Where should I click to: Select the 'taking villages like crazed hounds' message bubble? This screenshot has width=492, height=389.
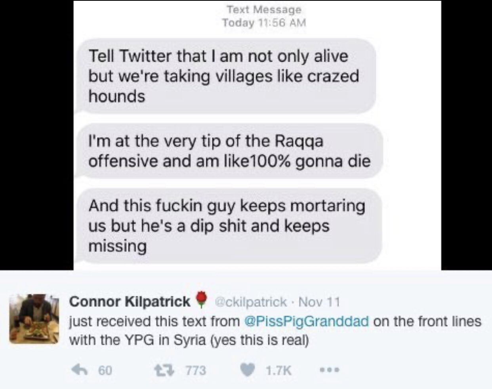pos(225,76)
